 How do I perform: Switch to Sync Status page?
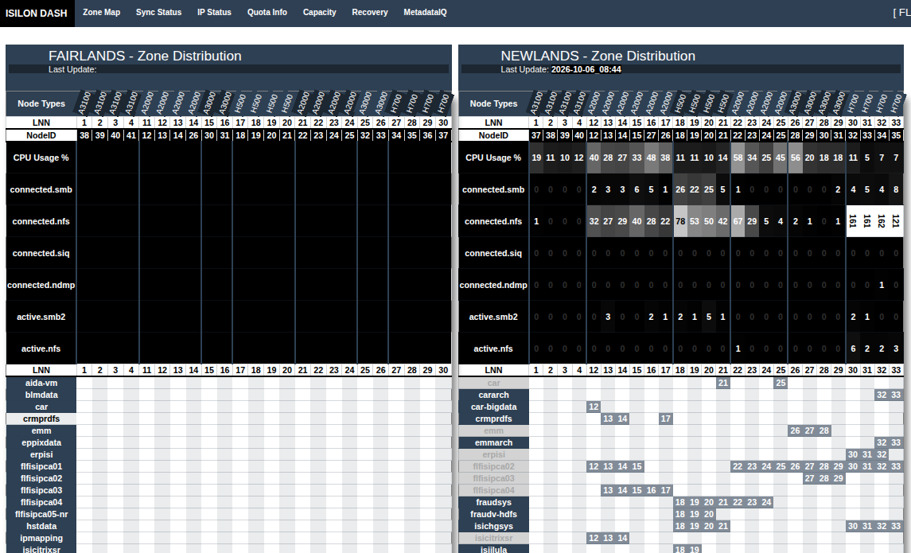tap(158, 12)
